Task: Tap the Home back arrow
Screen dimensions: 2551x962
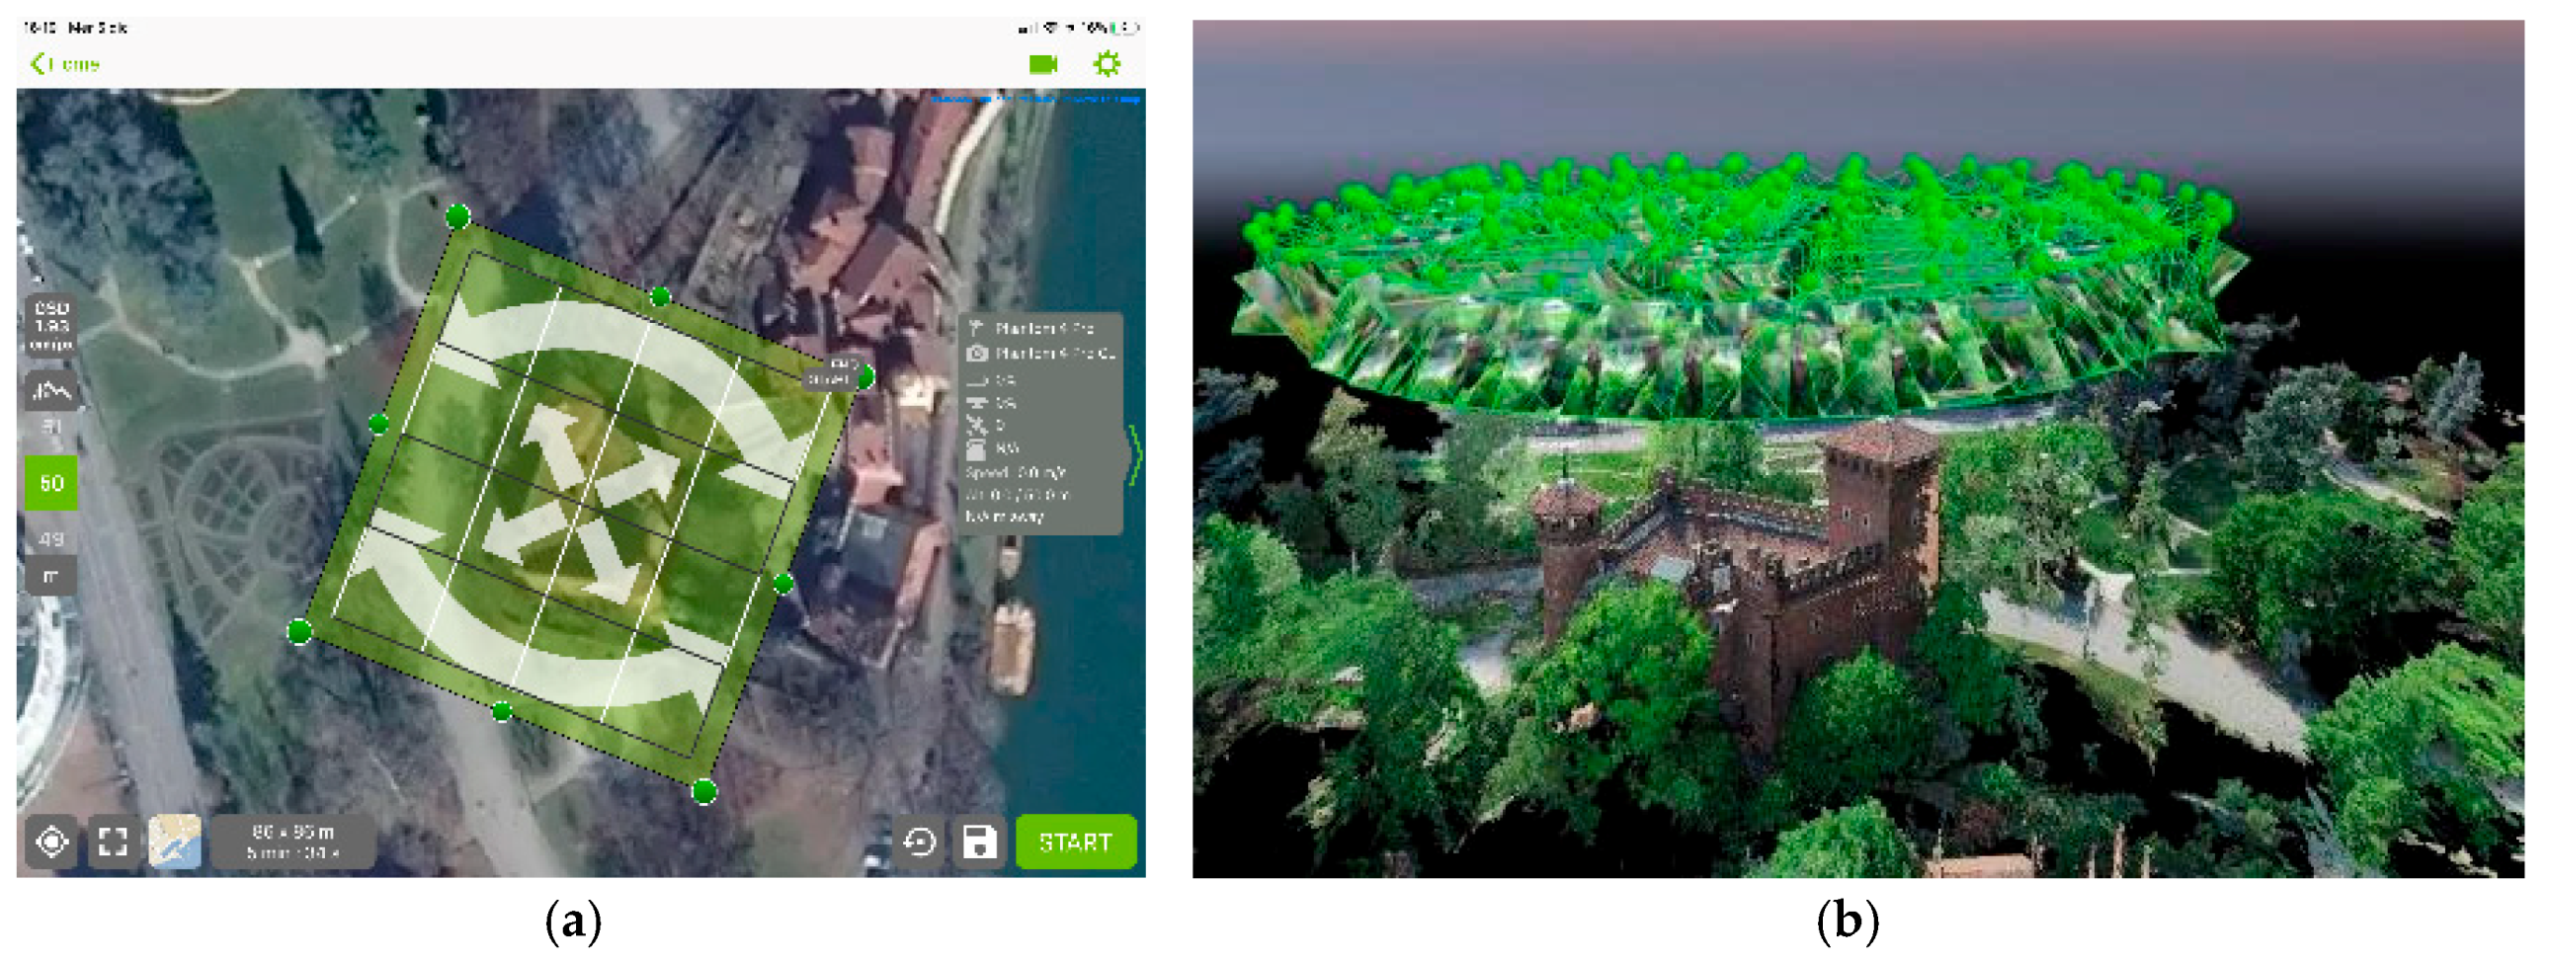Action: 63,64
